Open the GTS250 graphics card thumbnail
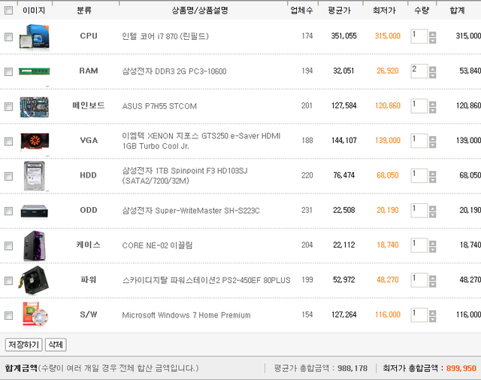Image resolution: width=481 pixels, height=380 pixels. 35,141
